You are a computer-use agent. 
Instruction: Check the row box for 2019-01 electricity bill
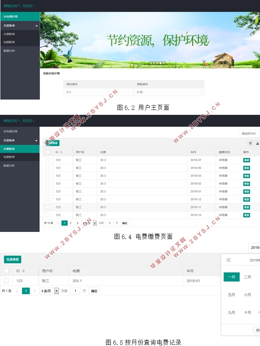(6, 281)
